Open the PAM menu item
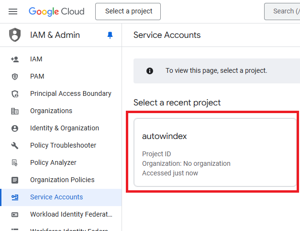 [61, 76]
